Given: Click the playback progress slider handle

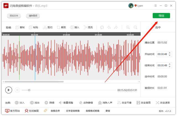Looking at the screenshot, I should 29,90.
